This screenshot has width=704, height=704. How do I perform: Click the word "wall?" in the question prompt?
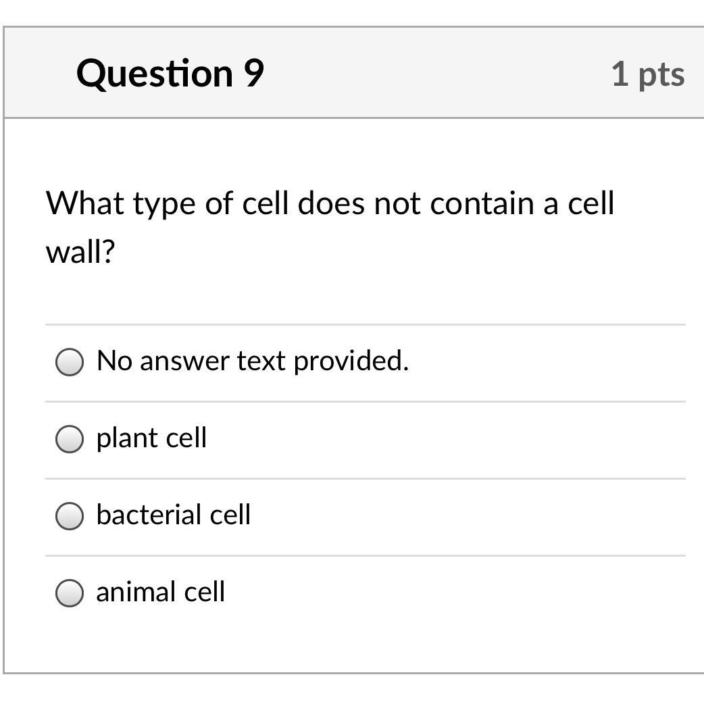coord(80,252)
